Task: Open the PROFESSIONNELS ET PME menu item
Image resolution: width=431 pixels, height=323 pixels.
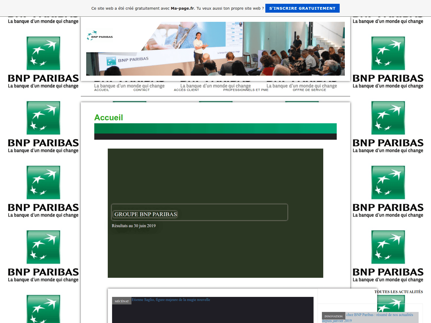Action: [x=246, y=90]
